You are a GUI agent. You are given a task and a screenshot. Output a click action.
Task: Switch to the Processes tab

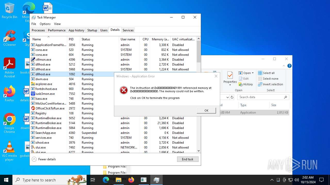point(38,30)
